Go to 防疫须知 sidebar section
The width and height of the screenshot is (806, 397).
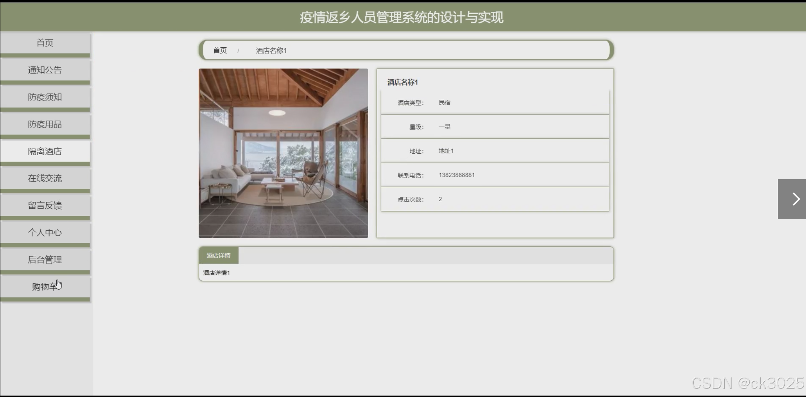45,97
